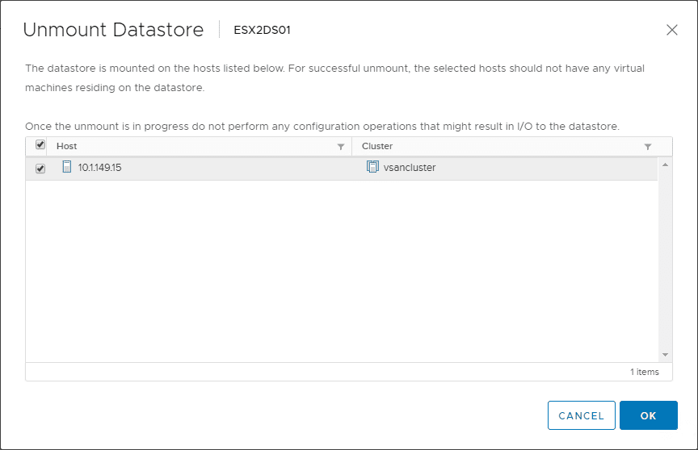The image size is (698, 450).
Task: Click the '1 items' footer count
Action: pyautogui.click(x=644, y=372)
